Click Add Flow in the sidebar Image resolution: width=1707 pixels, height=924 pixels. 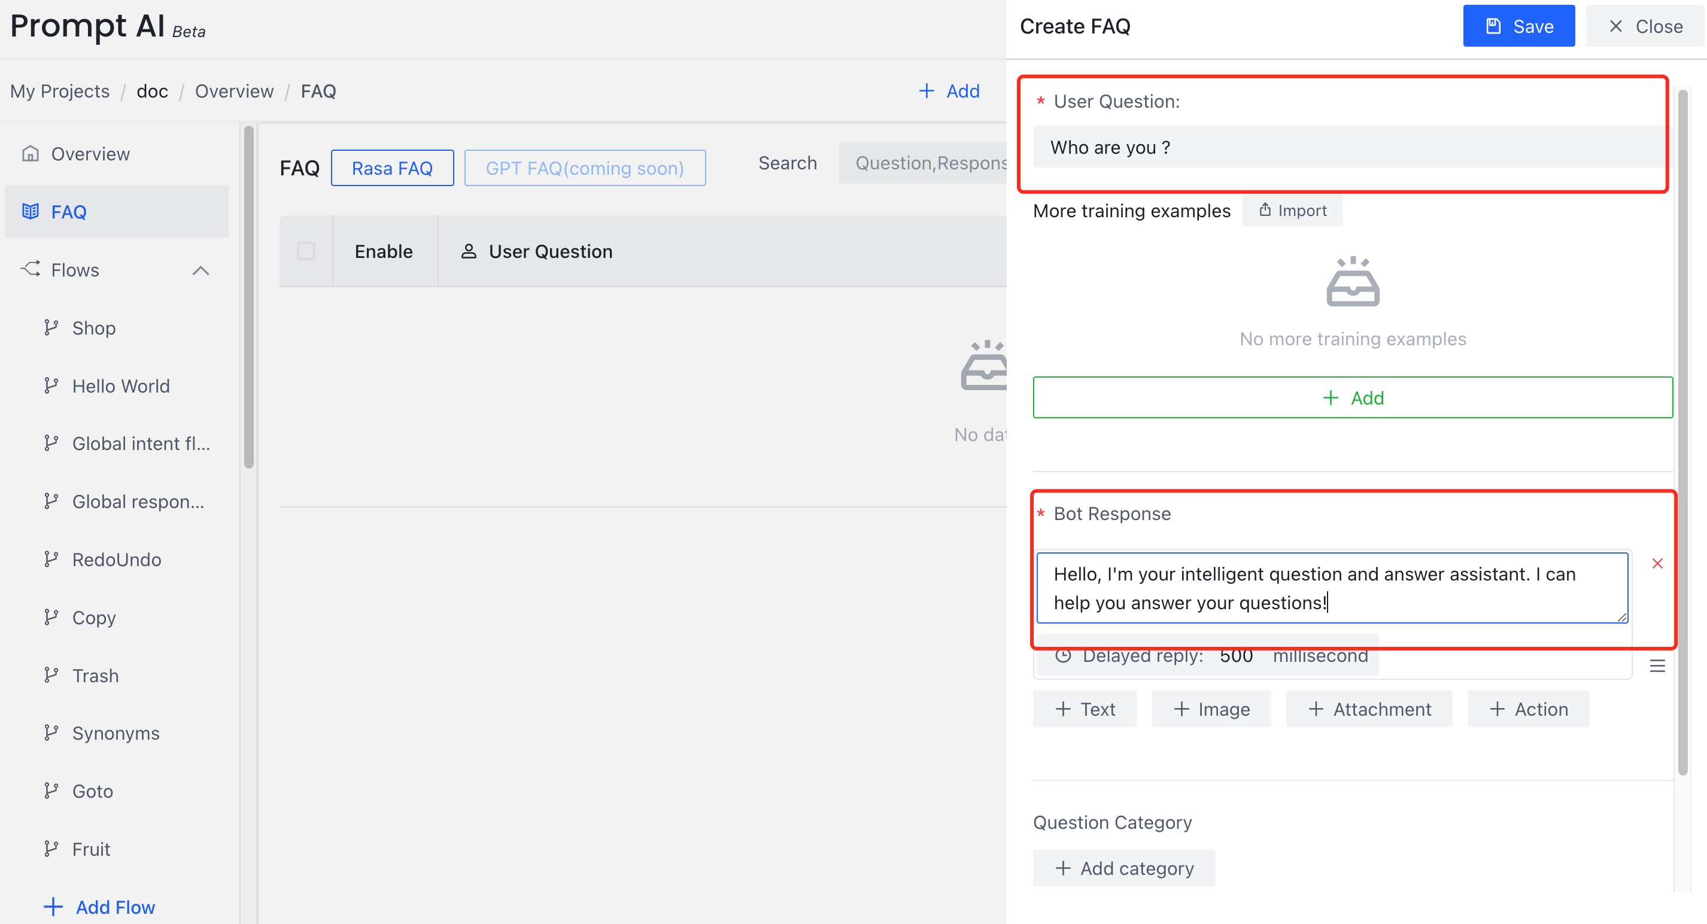(99, 907)
